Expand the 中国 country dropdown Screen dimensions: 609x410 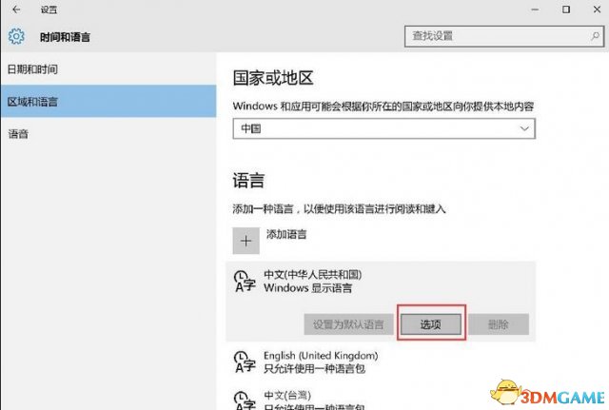click(383, 128)
